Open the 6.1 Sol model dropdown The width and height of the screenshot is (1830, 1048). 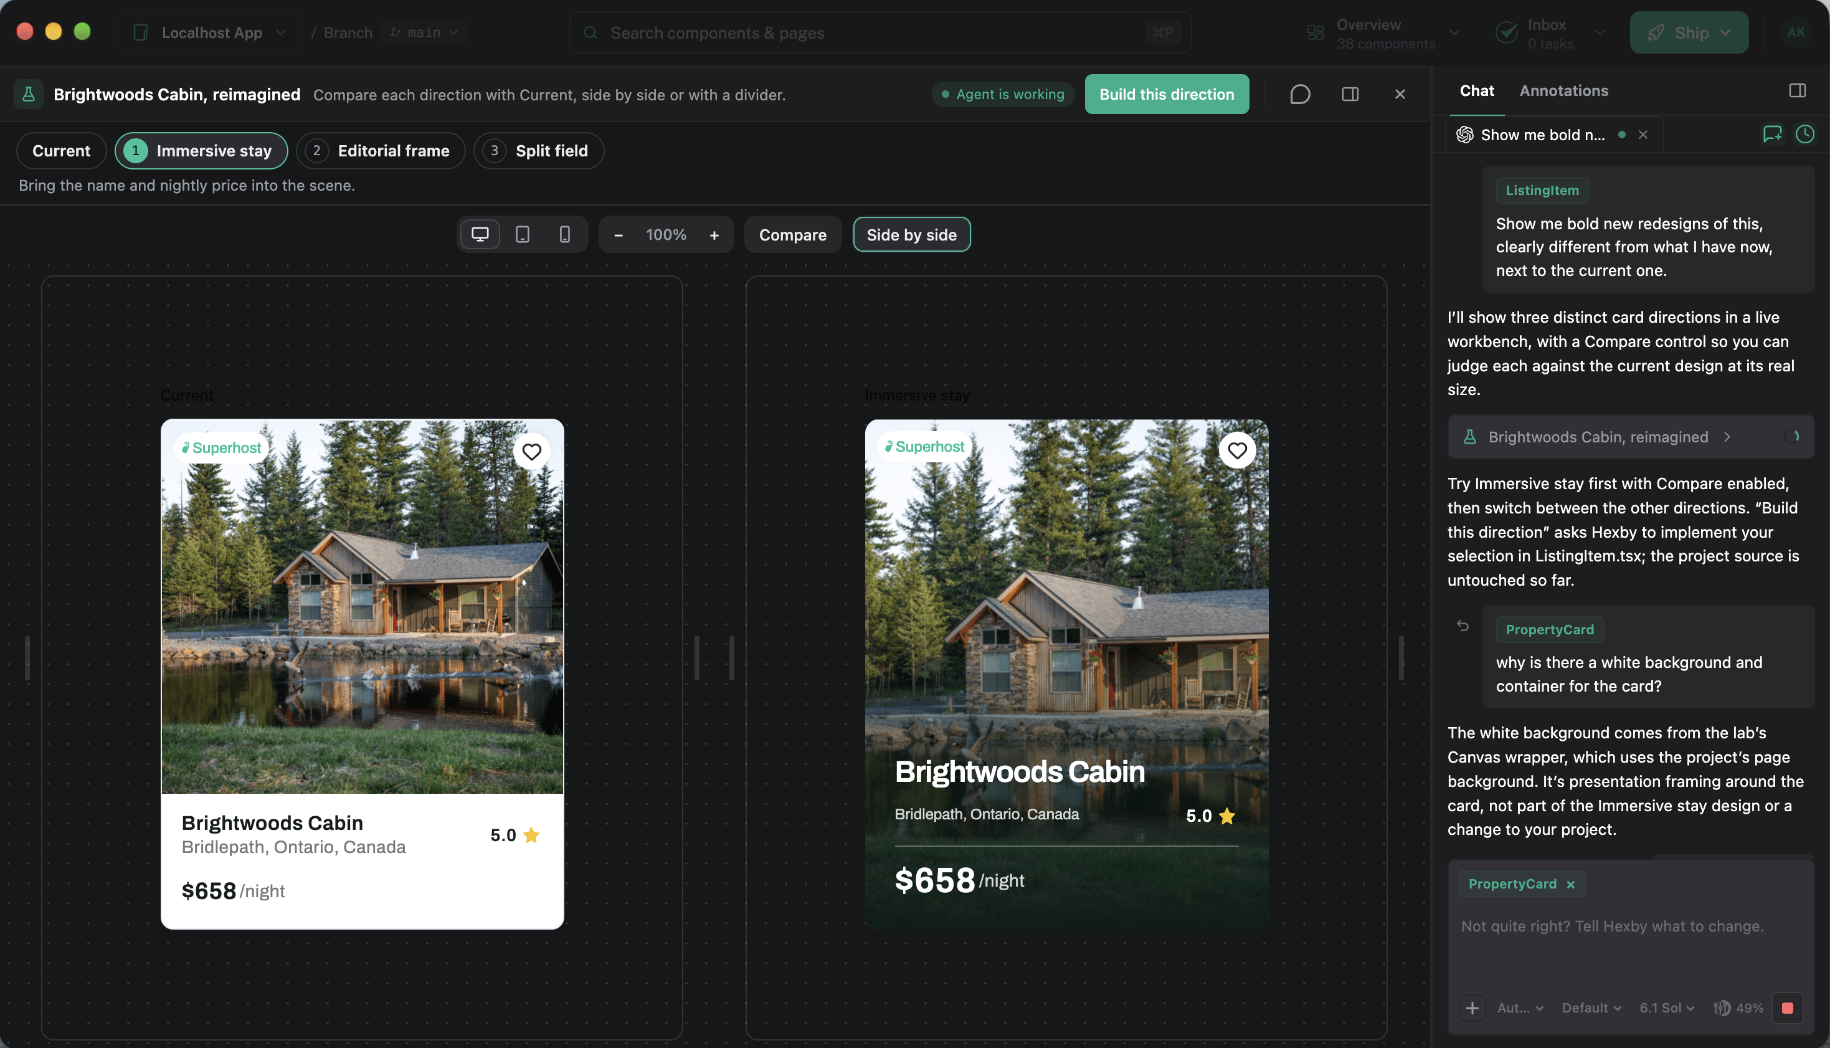(x=1667, y=1008)
